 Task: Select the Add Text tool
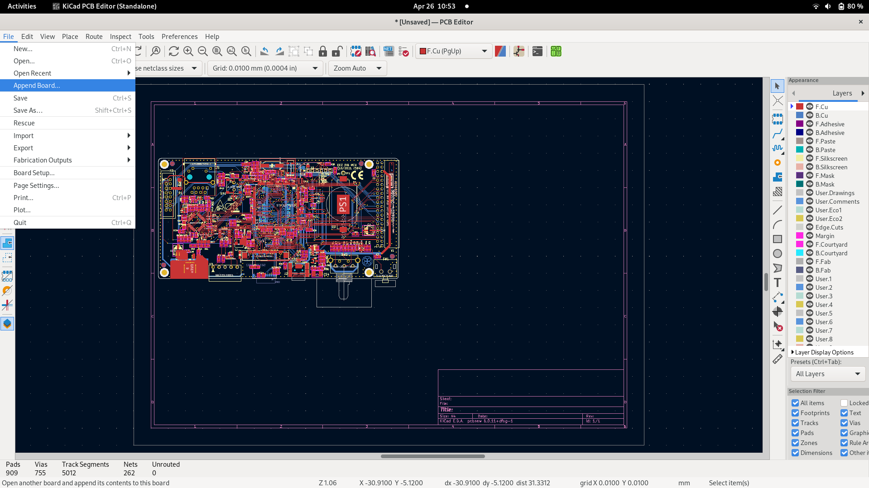click(x=777, y=282)
